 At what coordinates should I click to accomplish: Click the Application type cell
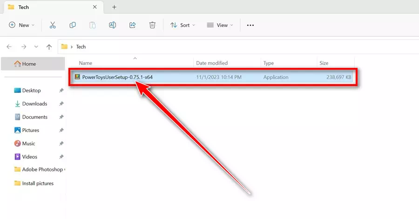[276, 77]
